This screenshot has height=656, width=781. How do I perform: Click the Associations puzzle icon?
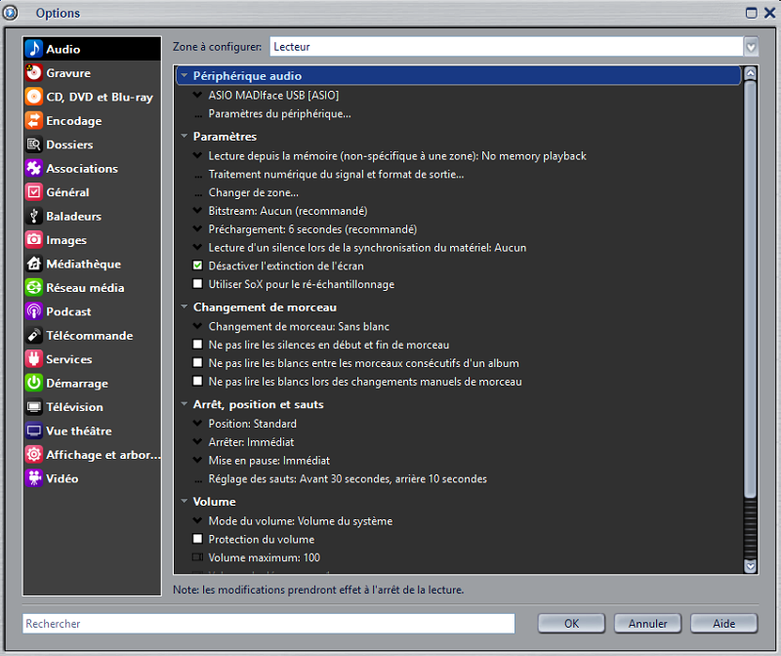[x=34, y=168]
